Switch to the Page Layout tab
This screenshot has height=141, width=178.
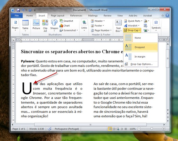[x=57, y=16]
